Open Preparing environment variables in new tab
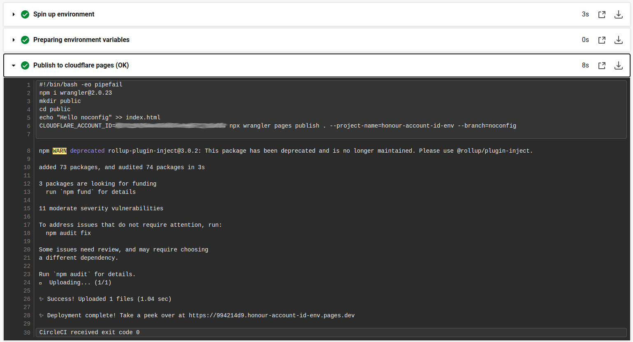The height and width of the screenshot is (342, 633). 602,40
